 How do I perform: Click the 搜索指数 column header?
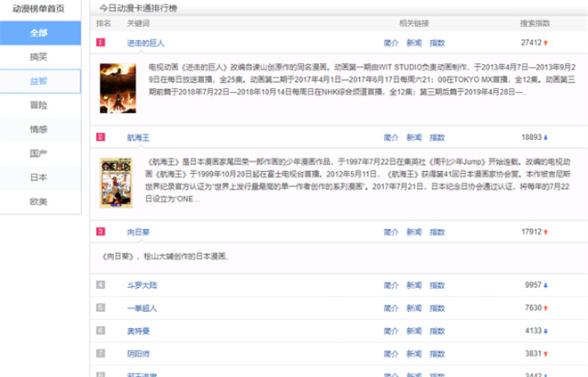(535, 23)
